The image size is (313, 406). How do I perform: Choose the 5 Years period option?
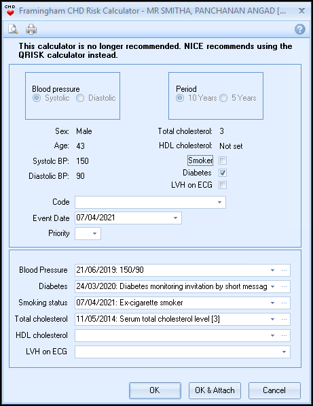click(x=223, y=98)
